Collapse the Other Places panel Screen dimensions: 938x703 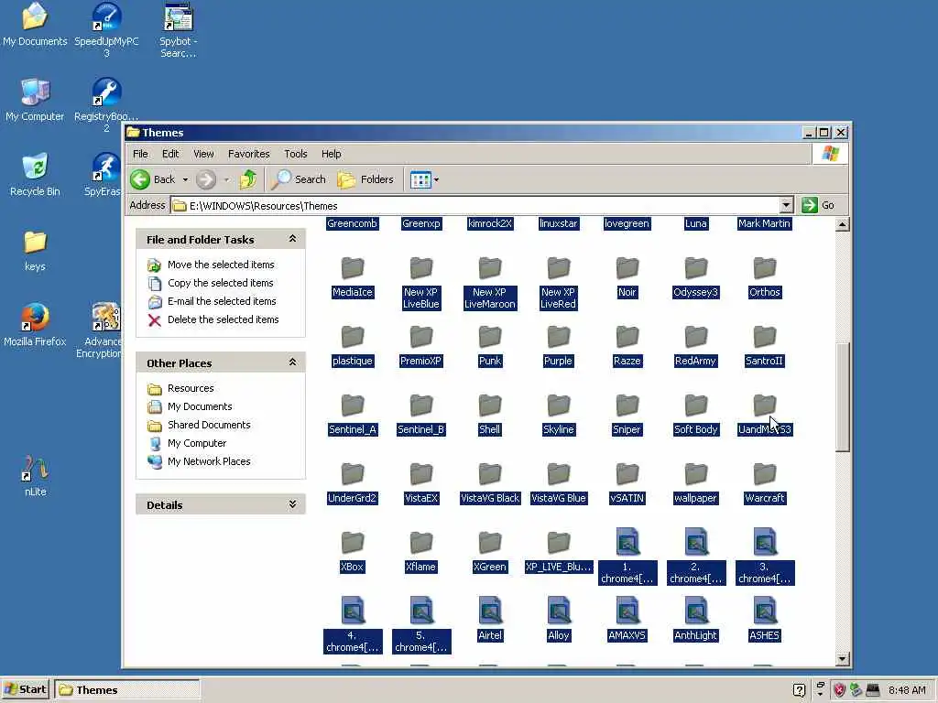click(x=292, y=362)
